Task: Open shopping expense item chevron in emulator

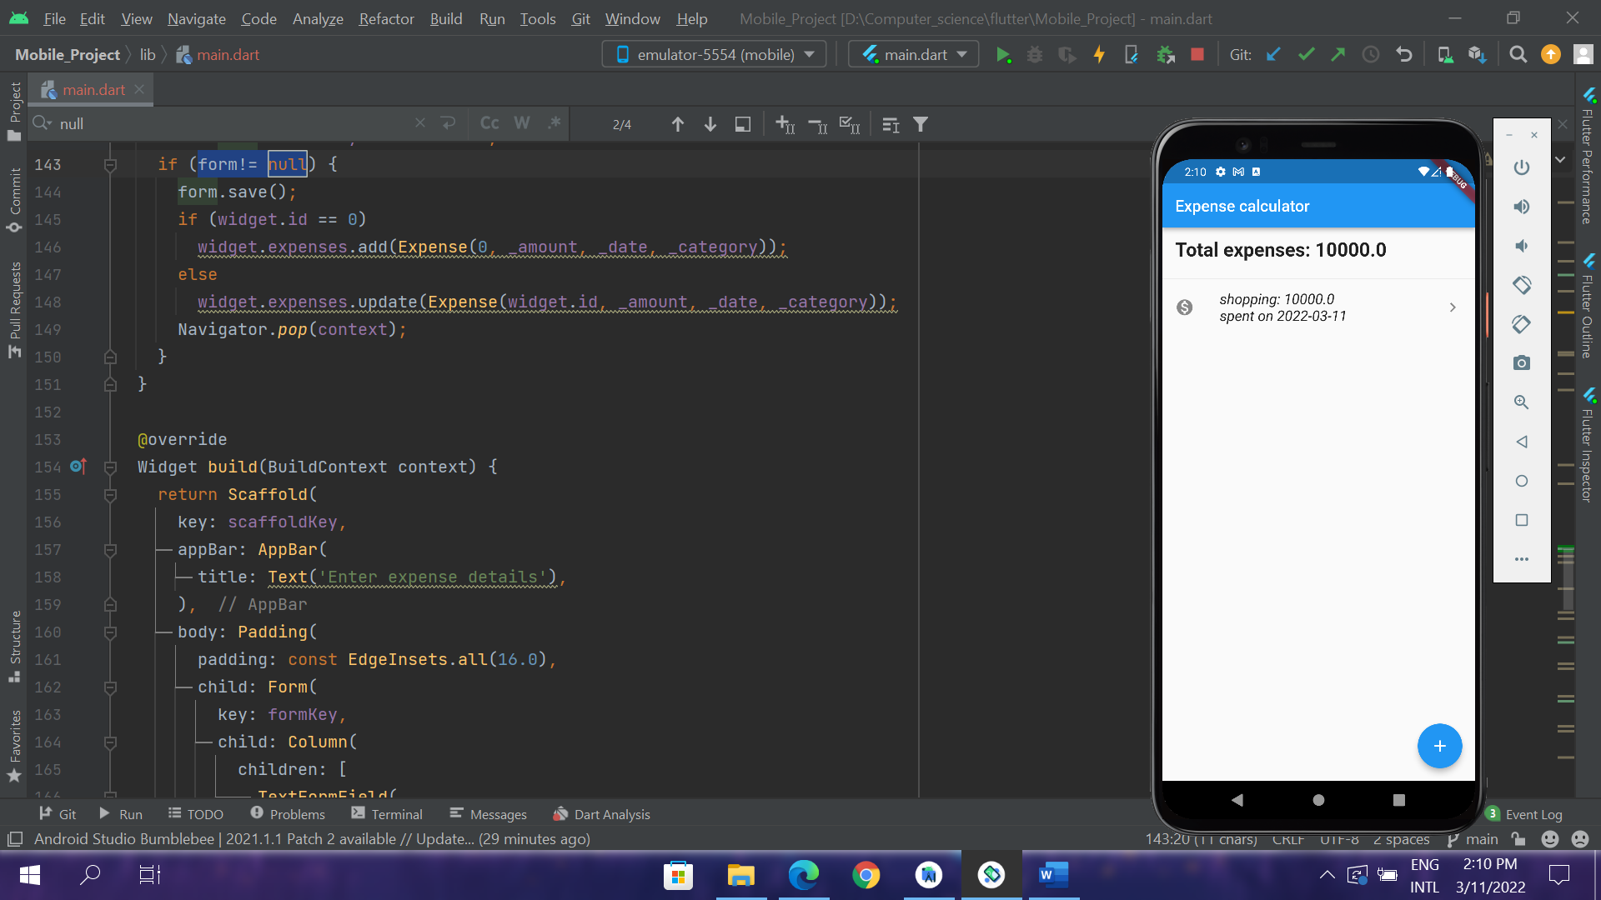Action: point(1453,307)
